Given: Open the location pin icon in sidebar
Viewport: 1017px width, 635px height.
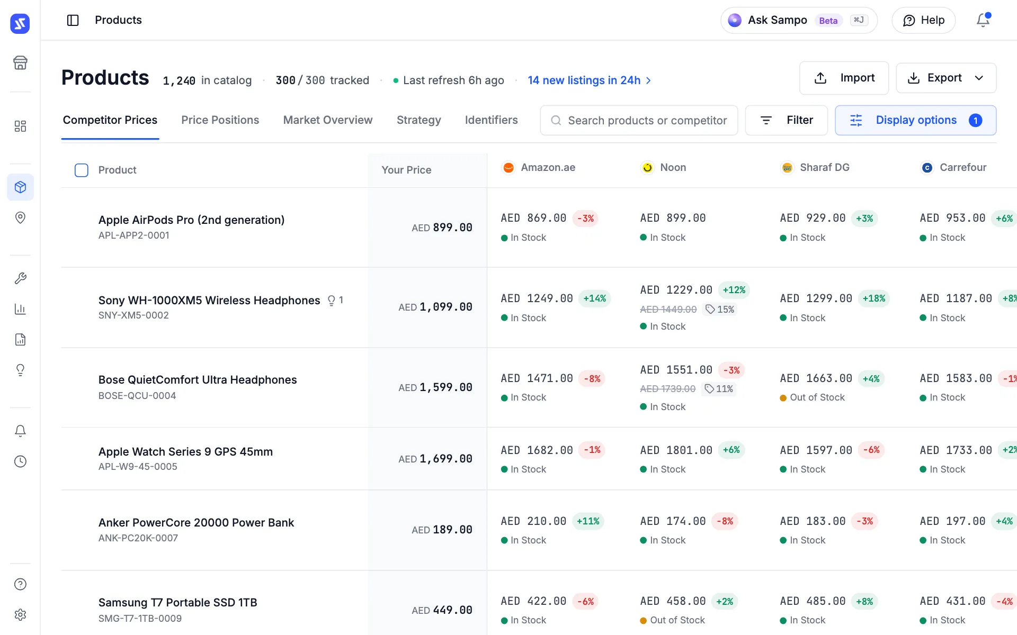Looking at the screenshot, I should pos(20,217).
